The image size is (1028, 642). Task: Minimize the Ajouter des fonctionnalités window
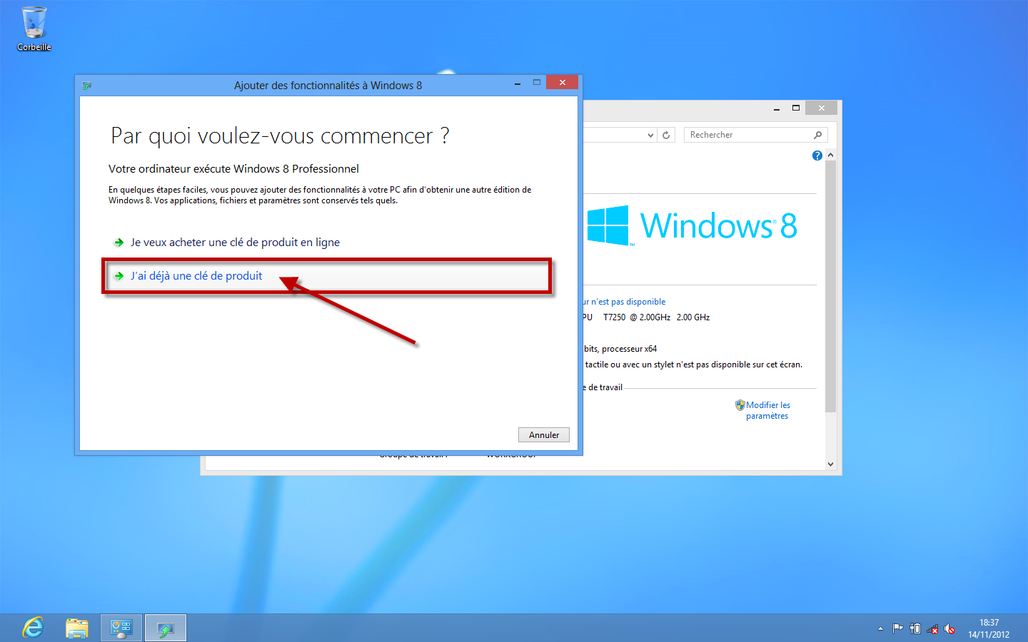pos(518,84)
